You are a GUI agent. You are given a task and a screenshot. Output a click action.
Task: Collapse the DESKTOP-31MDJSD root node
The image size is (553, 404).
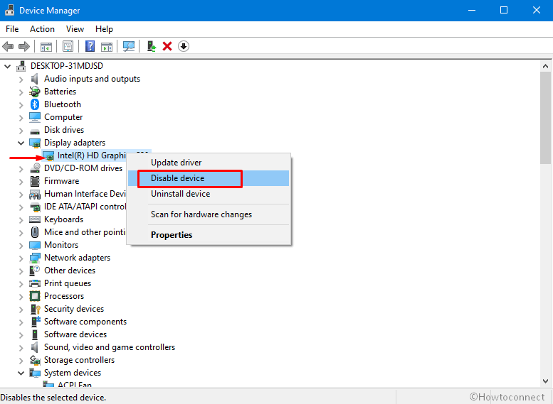[7, 66]
